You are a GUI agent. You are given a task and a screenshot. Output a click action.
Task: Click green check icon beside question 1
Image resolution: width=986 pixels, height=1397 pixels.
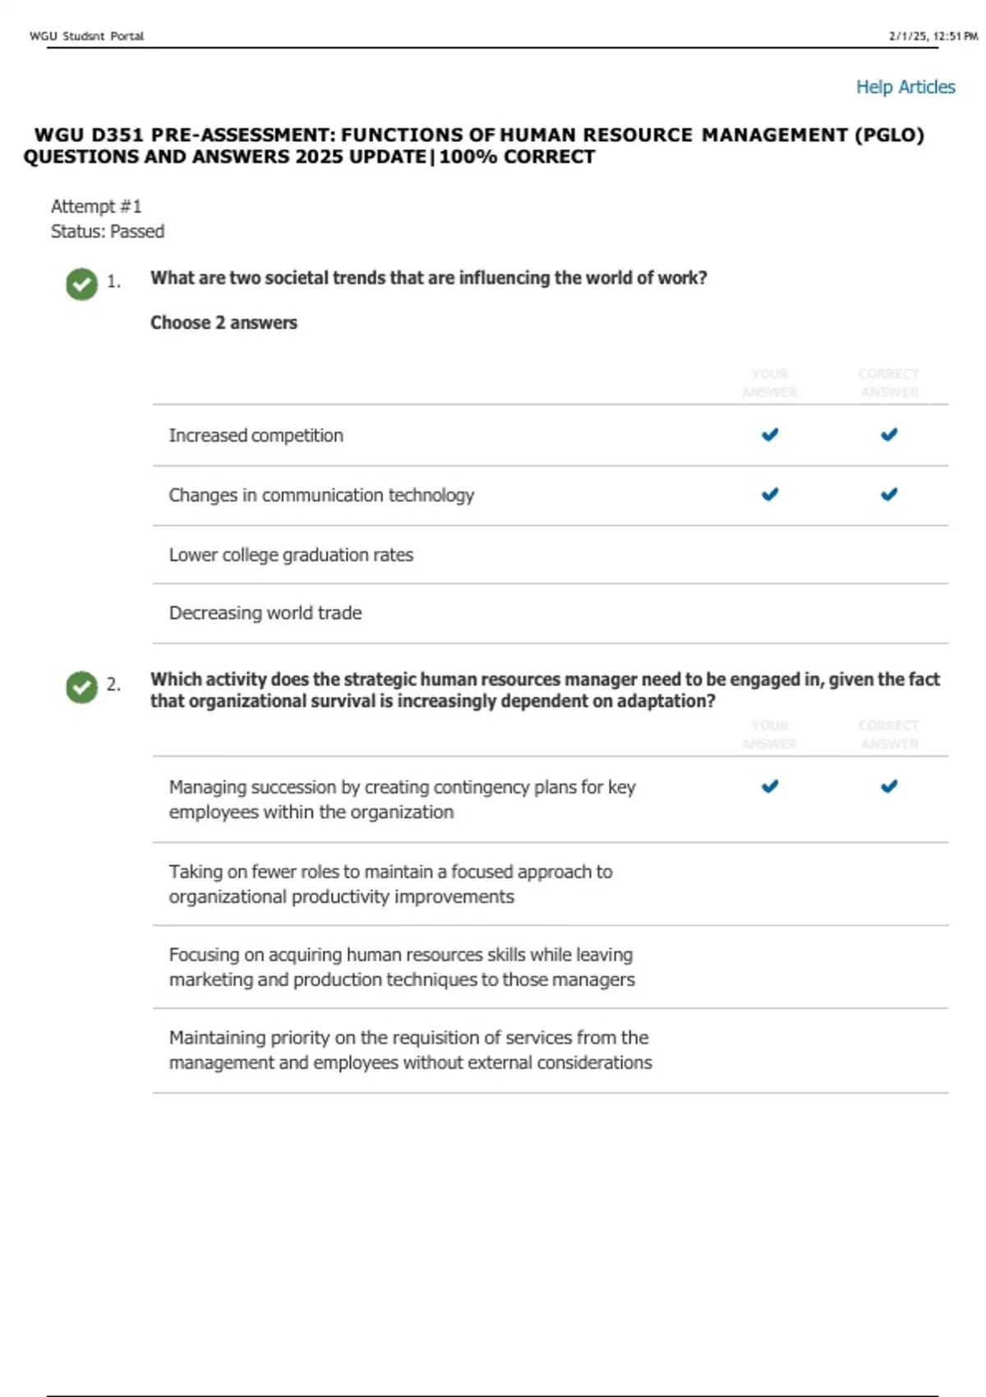(81, 284)
